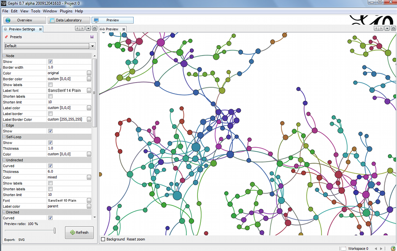
Task: Open the Overview perspective
Action: pyautogui.click(x=24, y=20)
